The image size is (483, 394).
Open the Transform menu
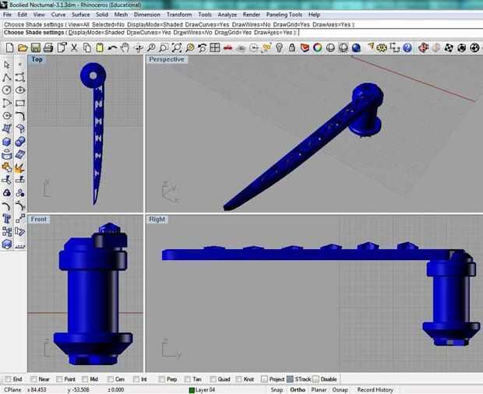(x=179, y=15)
